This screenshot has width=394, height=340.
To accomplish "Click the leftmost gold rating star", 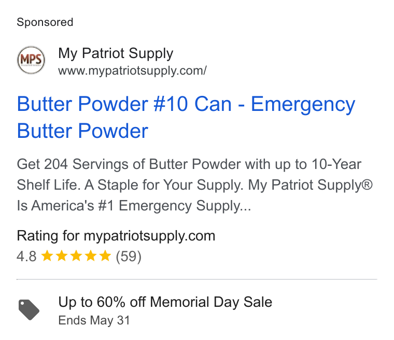I will 47,256.
